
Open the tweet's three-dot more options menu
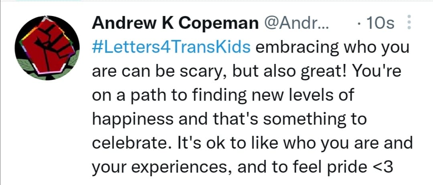409,23
